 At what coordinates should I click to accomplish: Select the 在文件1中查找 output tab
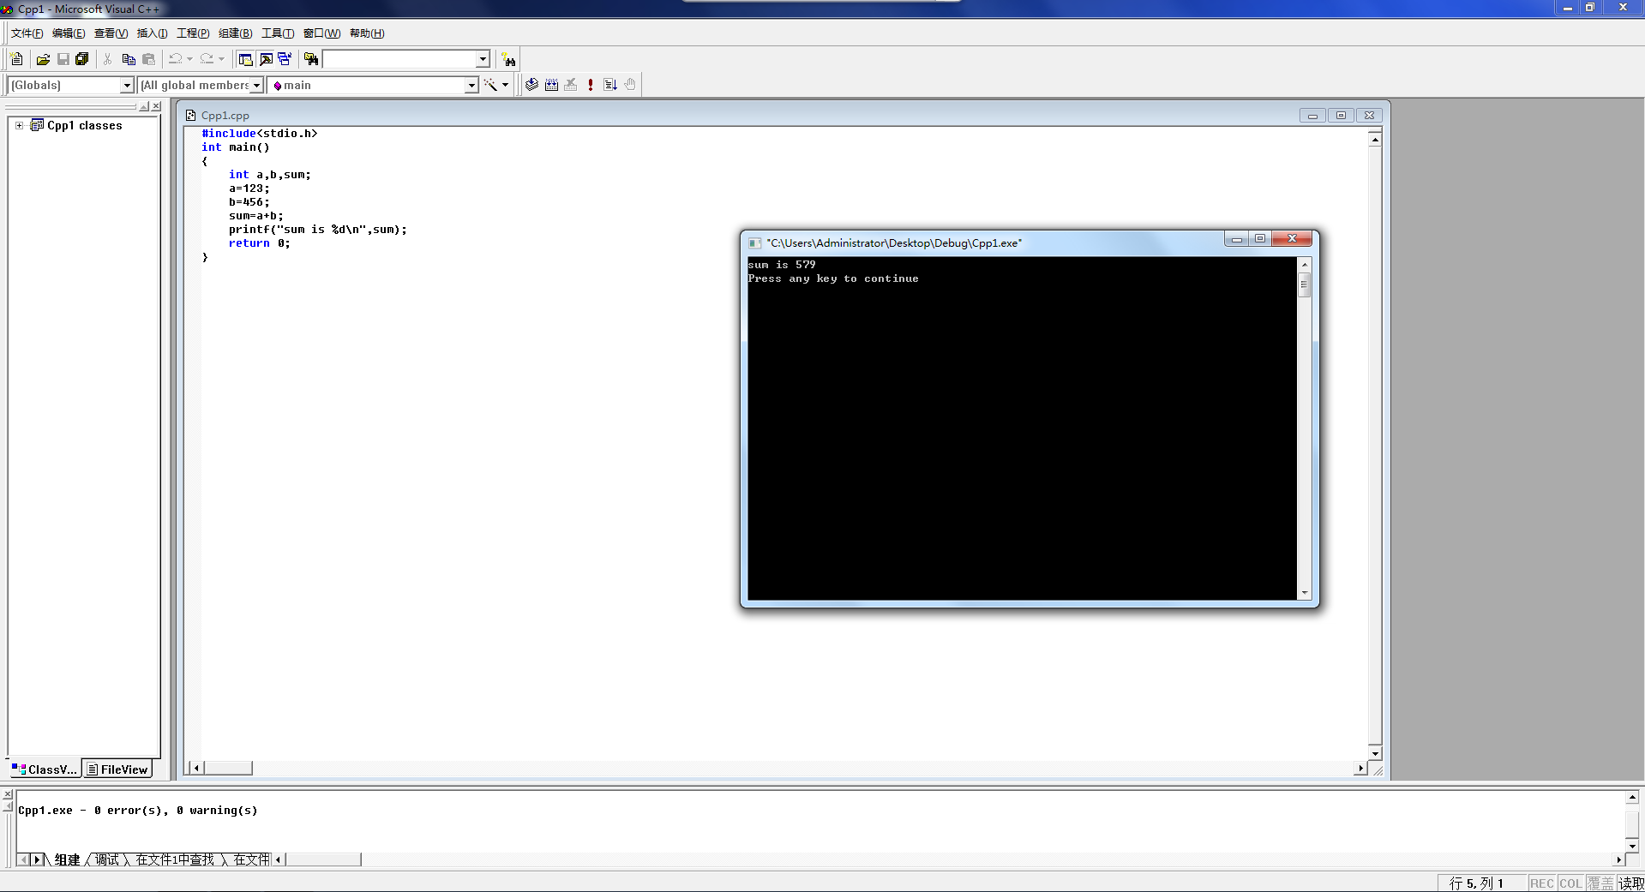click(x=175, y=859)
